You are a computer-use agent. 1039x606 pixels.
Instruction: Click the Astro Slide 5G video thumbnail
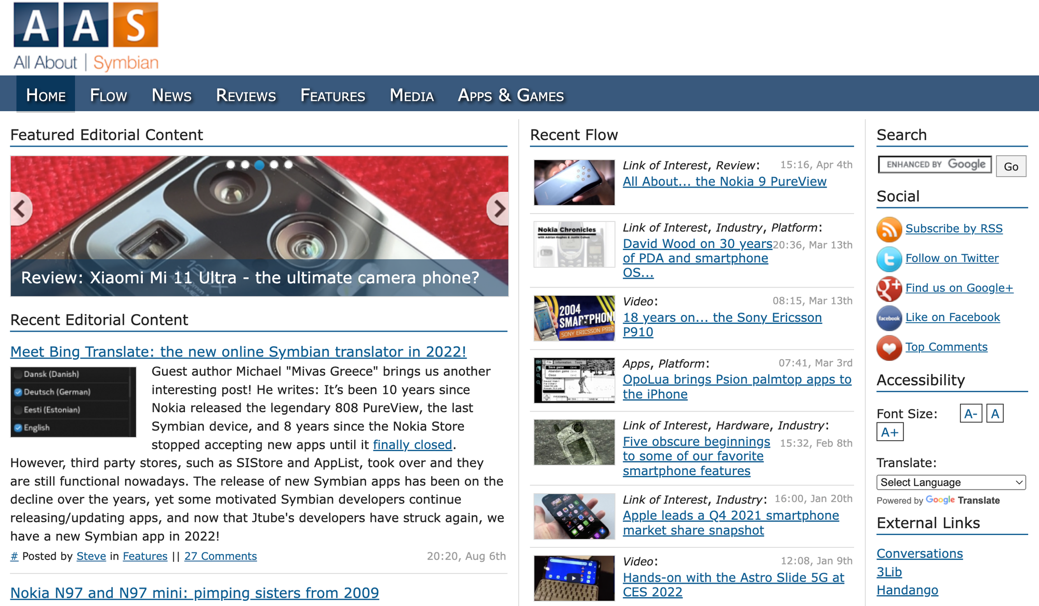point(574,578)
